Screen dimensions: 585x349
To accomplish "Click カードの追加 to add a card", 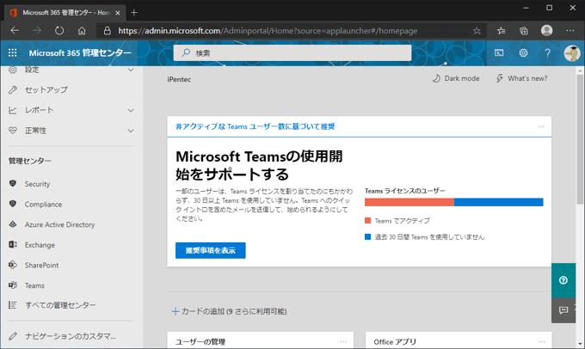I will click(229, 311).
